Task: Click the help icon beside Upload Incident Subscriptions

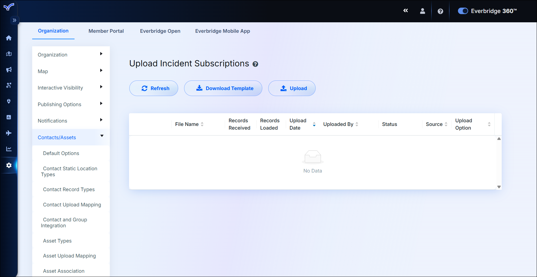Action: click(x=256, y=64)
